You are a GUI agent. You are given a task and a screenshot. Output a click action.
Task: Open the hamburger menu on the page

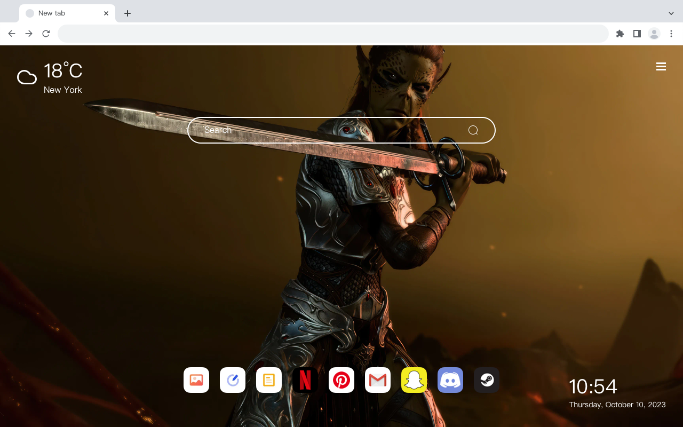[661, 67]
